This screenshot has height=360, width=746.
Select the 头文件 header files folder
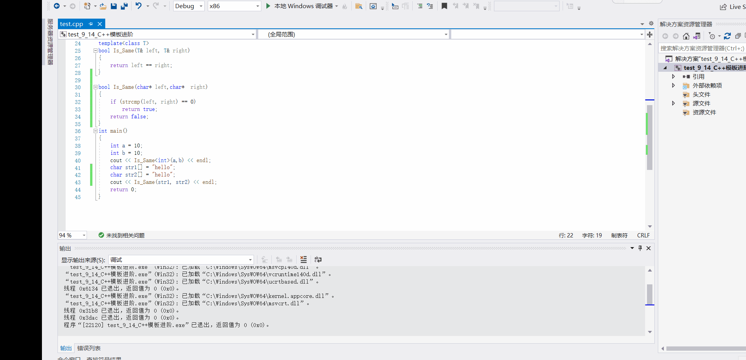tap(701, 94)
